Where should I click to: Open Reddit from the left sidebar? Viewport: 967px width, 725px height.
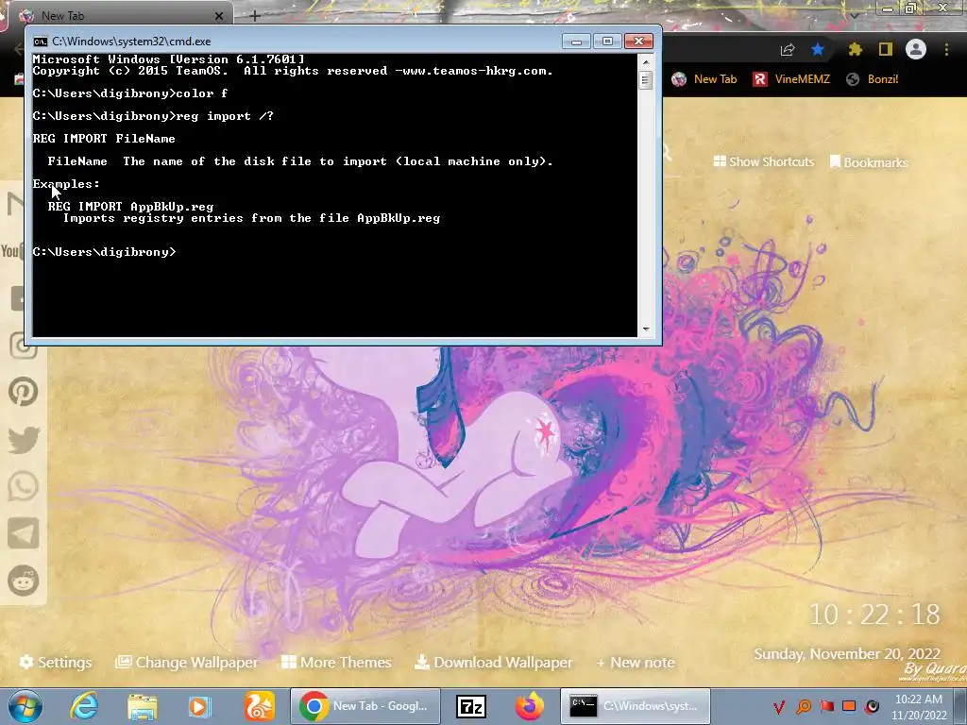[24, 581]
